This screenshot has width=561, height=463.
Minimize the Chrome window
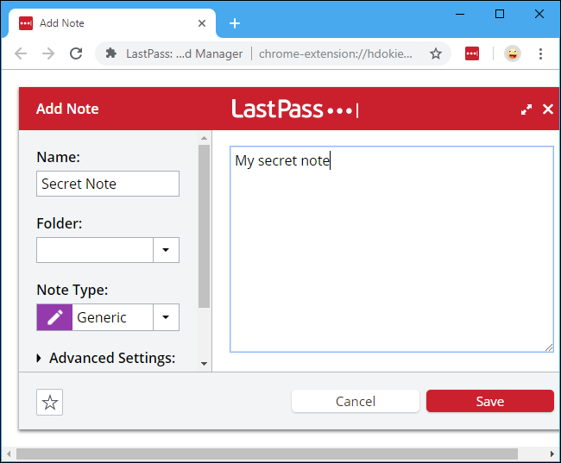click(460, 15)
